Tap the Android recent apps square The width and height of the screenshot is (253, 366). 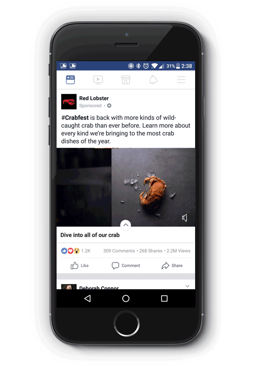pyautogui.click(x=164, y=298)
